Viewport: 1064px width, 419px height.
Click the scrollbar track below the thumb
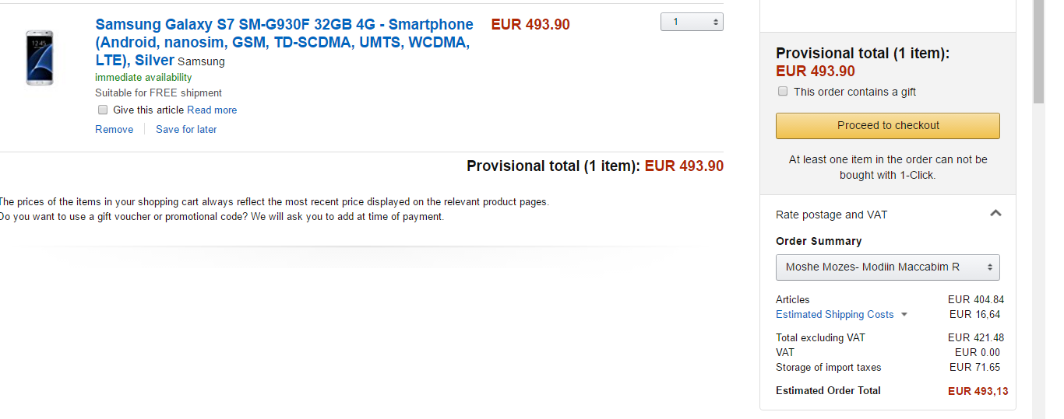point(1038,257)
